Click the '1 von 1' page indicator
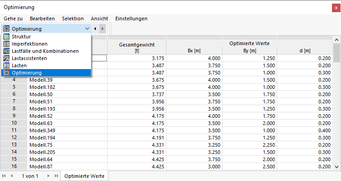Screen dimensions: 341x181 (30, 176)
